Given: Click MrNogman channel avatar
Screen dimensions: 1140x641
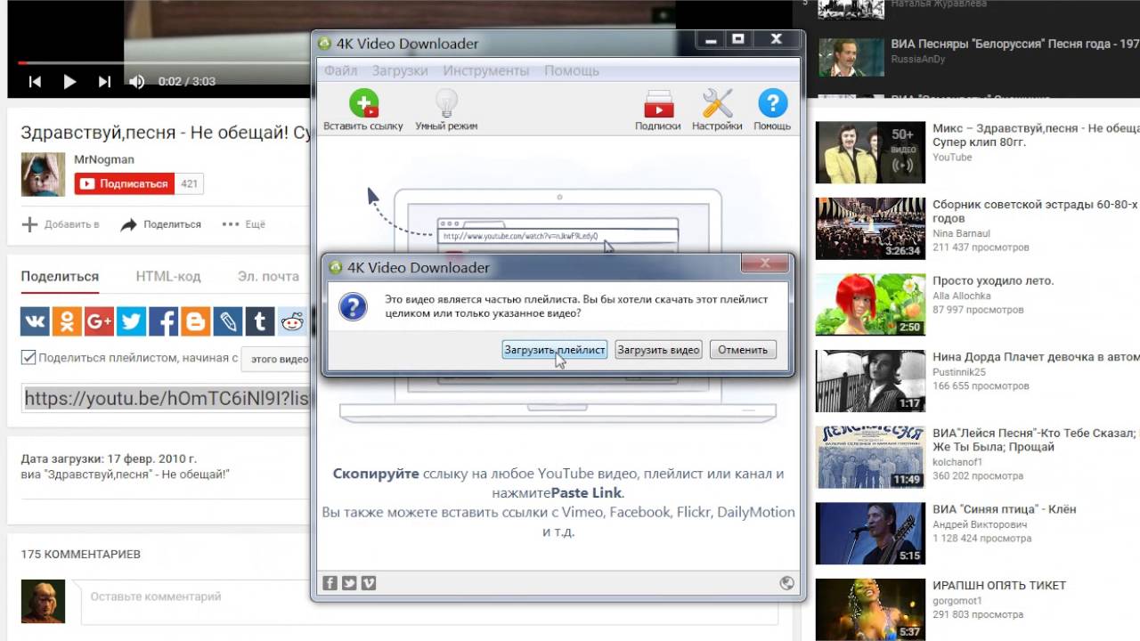Looking at the screenshot, I should pyautogui.click(x=43, y=174).
